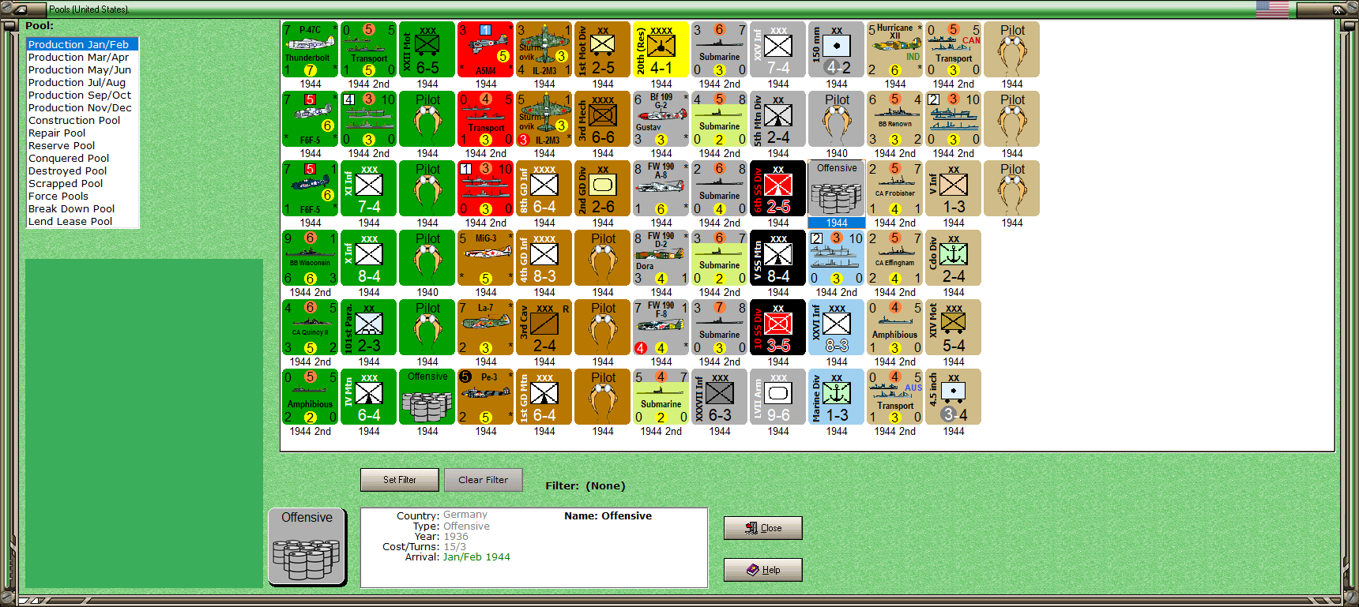
Task: Select the Bf 109 G-2 Gustav counter
Action: (661, 119)
